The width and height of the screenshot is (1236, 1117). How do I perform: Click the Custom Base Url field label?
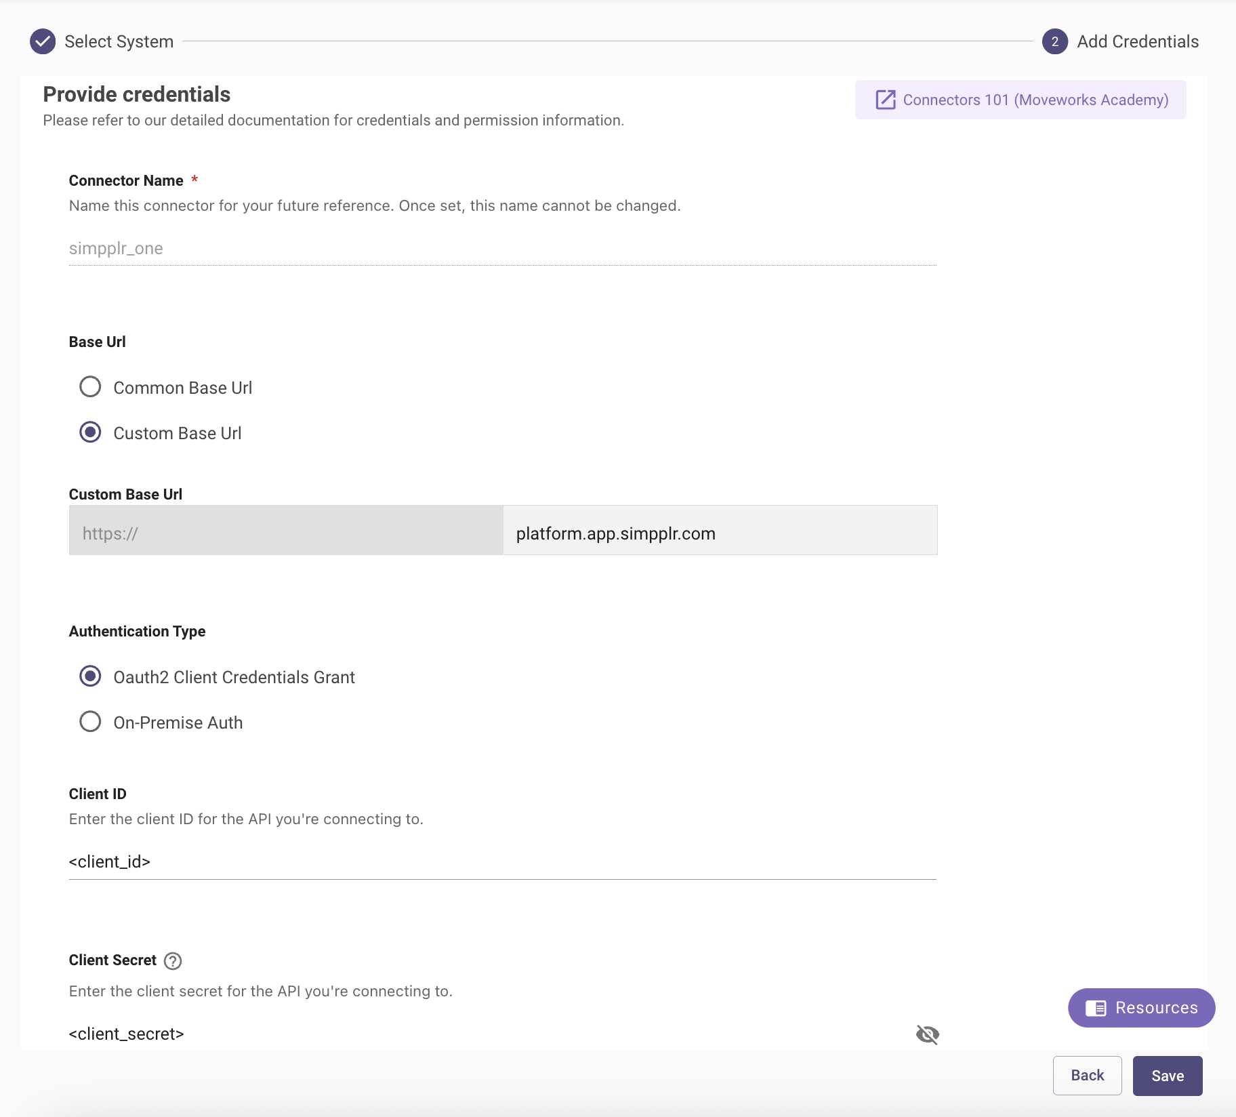[x=125, y=495]
